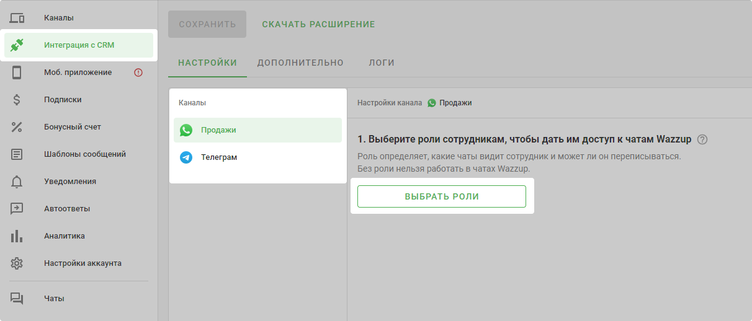Click the plug icon for Интеграция с CRM
This screenshot has height=321, width=752.
click(17, 45)
